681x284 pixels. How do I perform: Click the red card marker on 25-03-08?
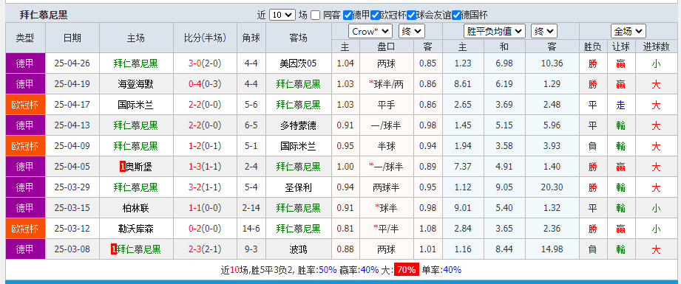(114, 250)
